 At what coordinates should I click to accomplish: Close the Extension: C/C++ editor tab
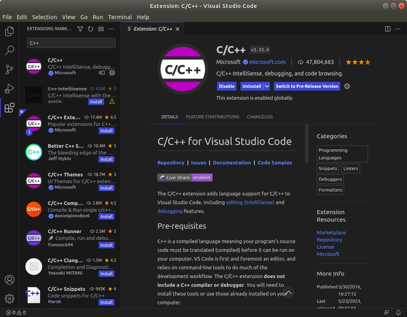(x=178, y=29)
